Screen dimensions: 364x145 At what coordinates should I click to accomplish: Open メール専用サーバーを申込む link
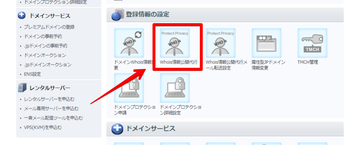[51, 108]
